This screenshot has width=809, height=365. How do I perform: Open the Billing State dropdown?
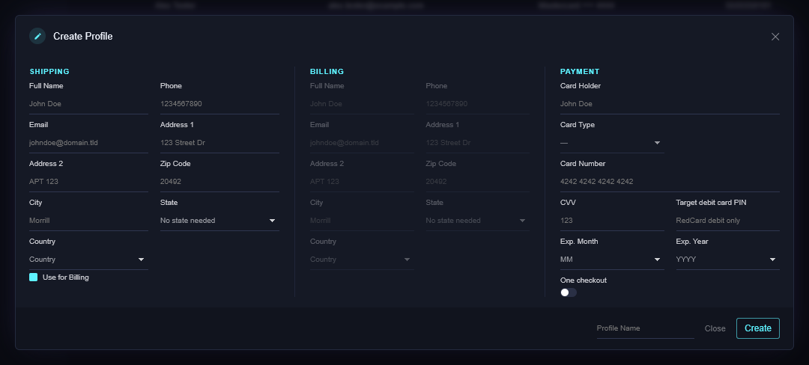[x=478, y=221]
